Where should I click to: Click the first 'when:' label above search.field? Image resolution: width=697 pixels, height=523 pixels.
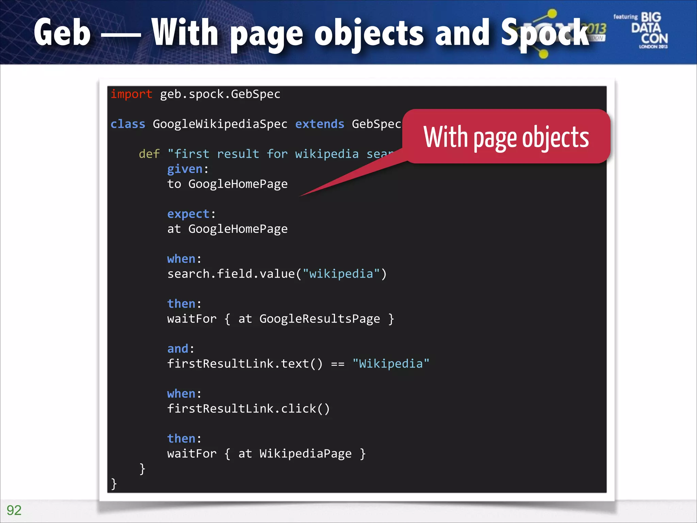(184, 259)
